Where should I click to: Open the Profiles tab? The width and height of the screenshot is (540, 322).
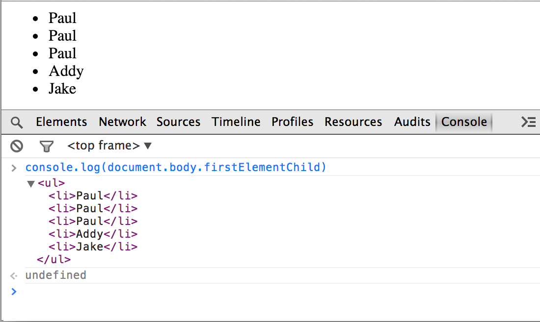292,122
